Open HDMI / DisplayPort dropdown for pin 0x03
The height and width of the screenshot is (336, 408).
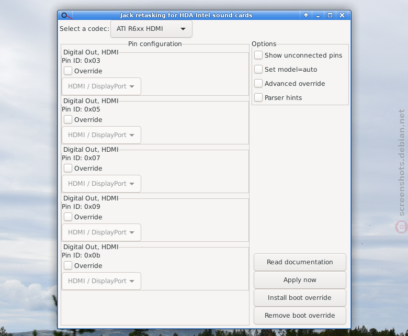(101, 86)
